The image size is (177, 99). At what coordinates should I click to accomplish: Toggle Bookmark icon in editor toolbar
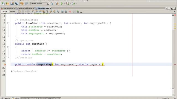pyautogui.click(x=58, y=12)
